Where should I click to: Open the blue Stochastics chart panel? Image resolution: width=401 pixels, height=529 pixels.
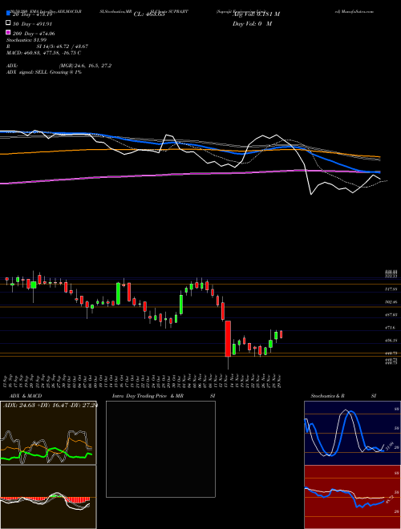(352, 433)
